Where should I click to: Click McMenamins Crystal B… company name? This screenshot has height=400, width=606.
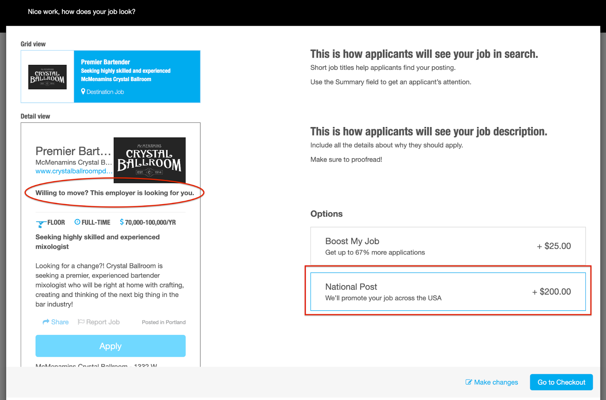[x=73, y=162]
